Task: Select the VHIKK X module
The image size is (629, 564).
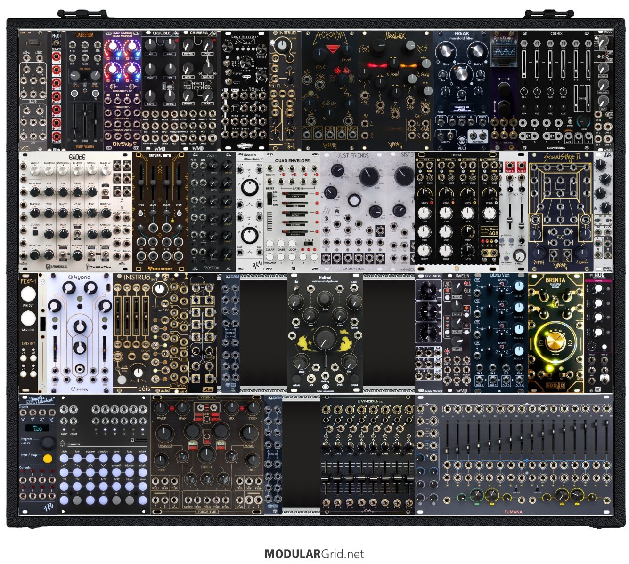Action: [x=207, y=454]
